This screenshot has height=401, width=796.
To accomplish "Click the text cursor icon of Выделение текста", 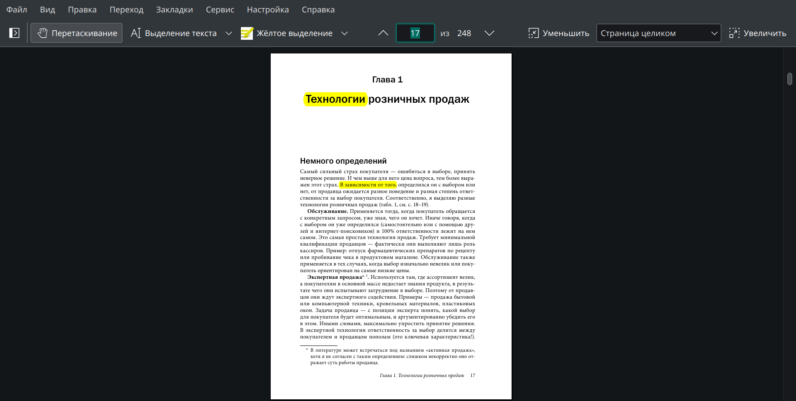I will coord(136,33).
